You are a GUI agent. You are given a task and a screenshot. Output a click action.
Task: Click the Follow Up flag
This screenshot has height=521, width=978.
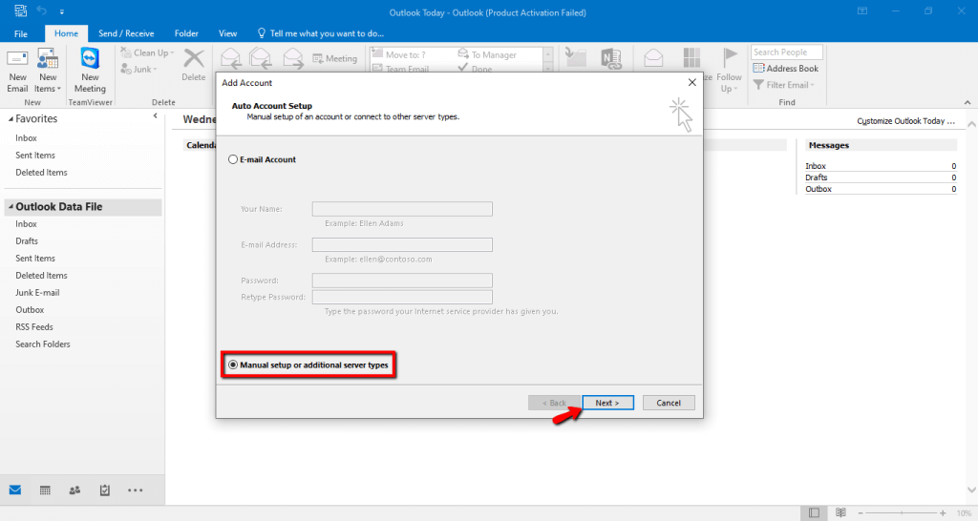(729, 71)
